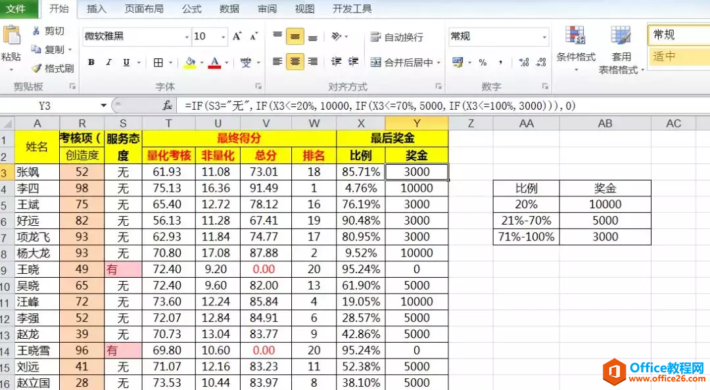Select the 适中 cell style
The width and height of the screenshot is (710, 390).
[x=679, y=56]
